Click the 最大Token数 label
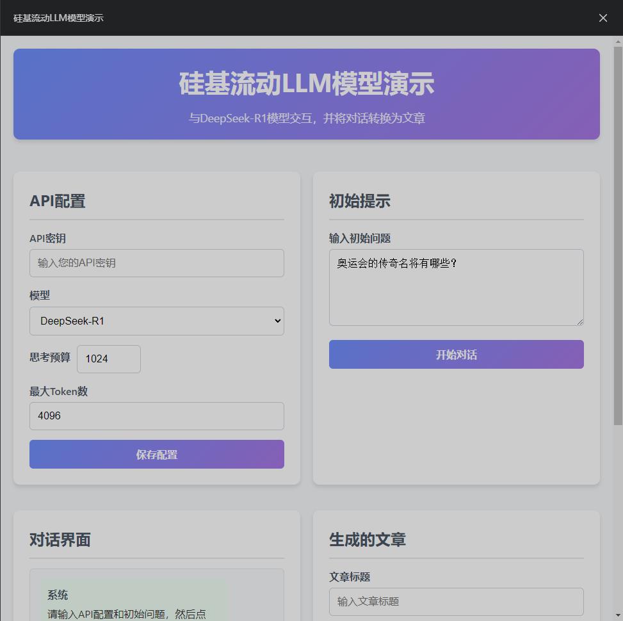623x621 pixels. pyautogui.click(x=58, y=391)
